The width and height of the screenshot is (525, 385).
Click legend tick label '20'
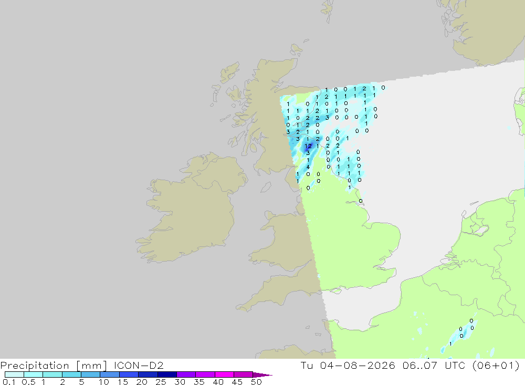(x=142, y=382)
